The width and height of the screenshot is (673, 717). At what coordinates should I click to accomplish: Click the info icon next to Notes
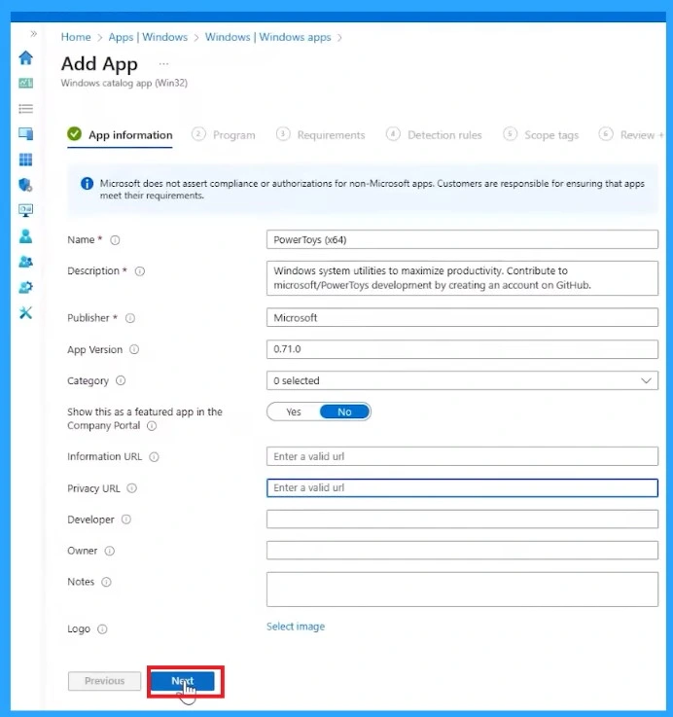click(106, 582)
